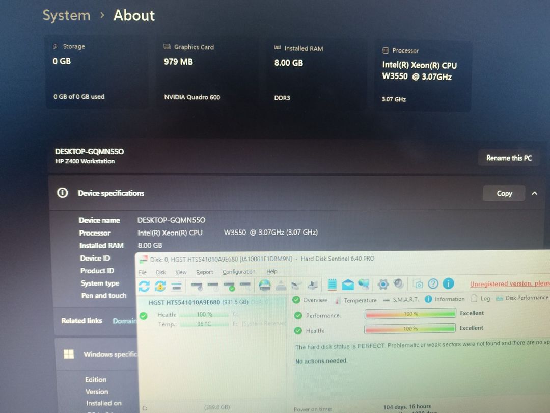The image size is (550, 413).
Task: Click the satellite-style icon in Sentinel toolbar
Action: [x=296, y=285]
